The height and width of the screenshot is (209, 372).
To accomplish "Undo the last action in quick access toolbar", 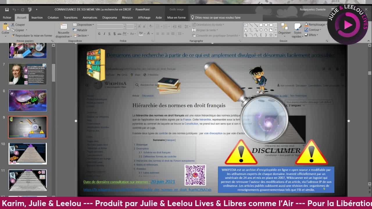I will [14, 10].
